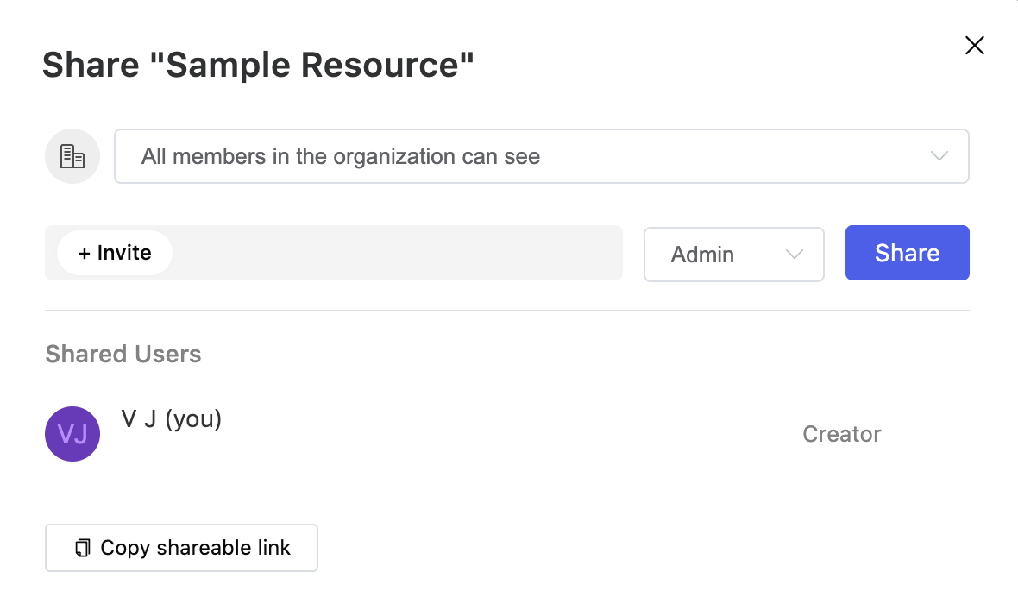Click the copy icon beside shareable link
The height and width of the screenshot is (616, 1018).
click(83, 548)
